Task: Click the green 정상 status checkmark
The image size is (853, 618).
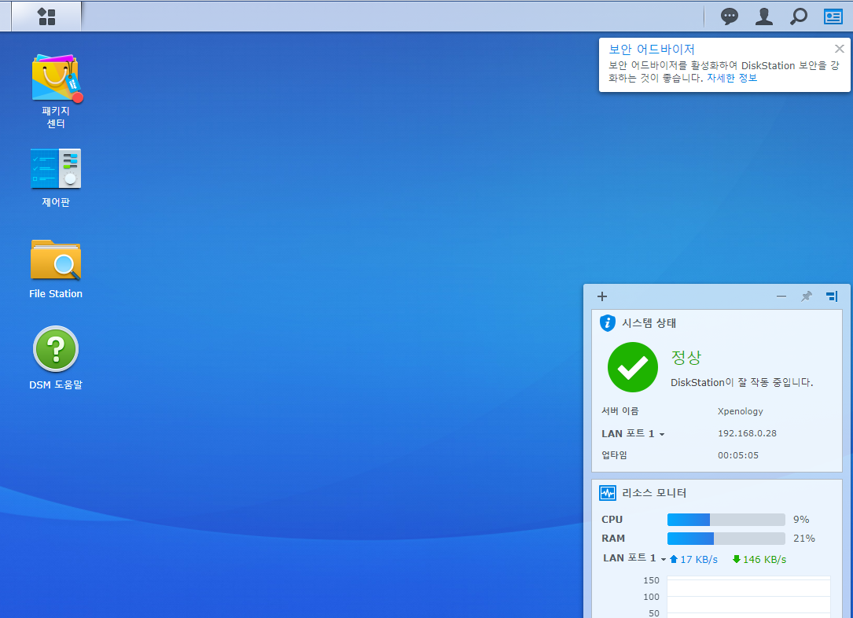Action: (x=633, y=367)
